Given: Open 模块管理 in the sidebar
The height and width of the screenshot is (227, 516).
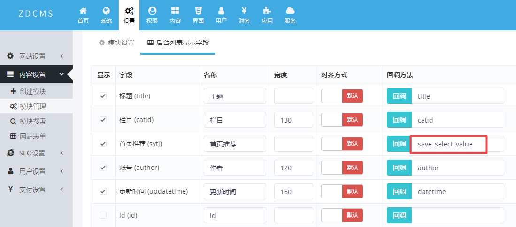Looking at the screenshot, I should click(x=36, y=107).
